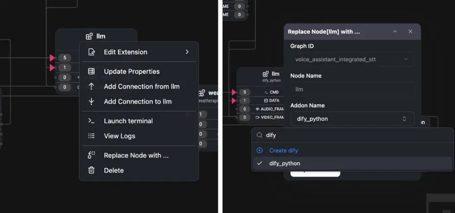
Task: Open the Addon Name dify_python combo box
Action: click(x=352, y=119)
